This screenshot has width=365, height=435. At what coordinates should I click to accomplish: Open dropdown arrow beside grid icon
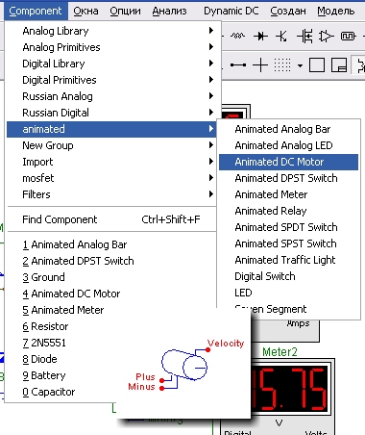click(x=300, y=65)
